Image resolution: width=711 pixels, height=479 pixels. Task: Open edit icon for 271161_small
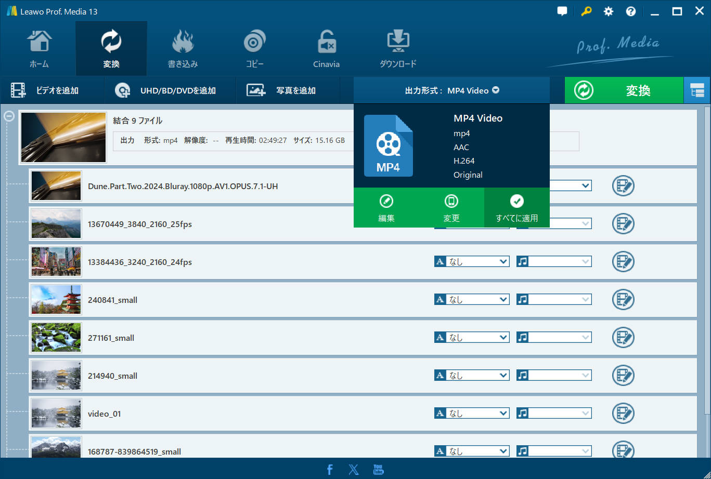(x=623, y=337)
